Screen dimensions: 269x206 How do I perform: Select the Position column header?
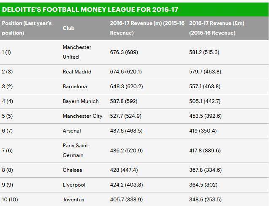(x=26, y=28)
